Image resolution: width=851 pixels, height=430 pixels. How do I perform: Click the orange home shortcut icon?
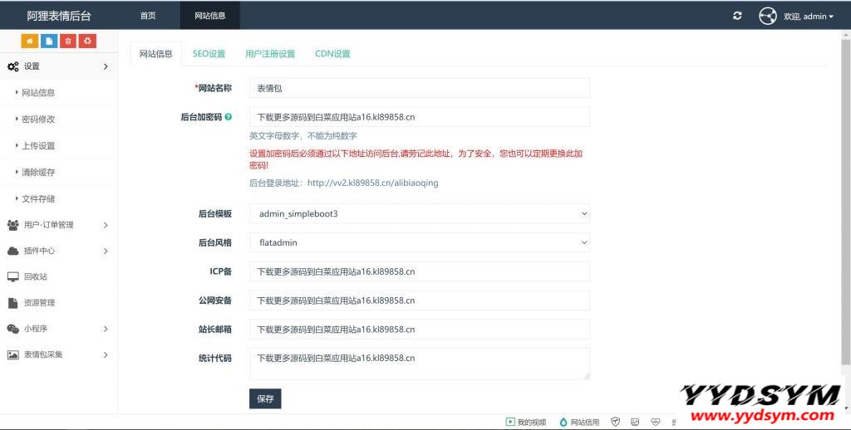30,41
